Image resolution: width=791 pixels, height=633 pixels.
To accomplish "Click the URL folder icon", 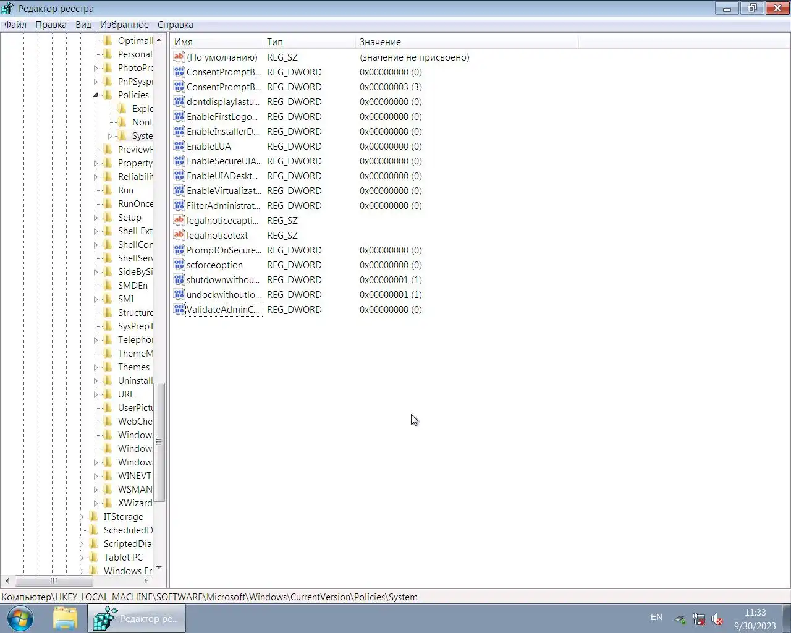I will tap(108, 394).
